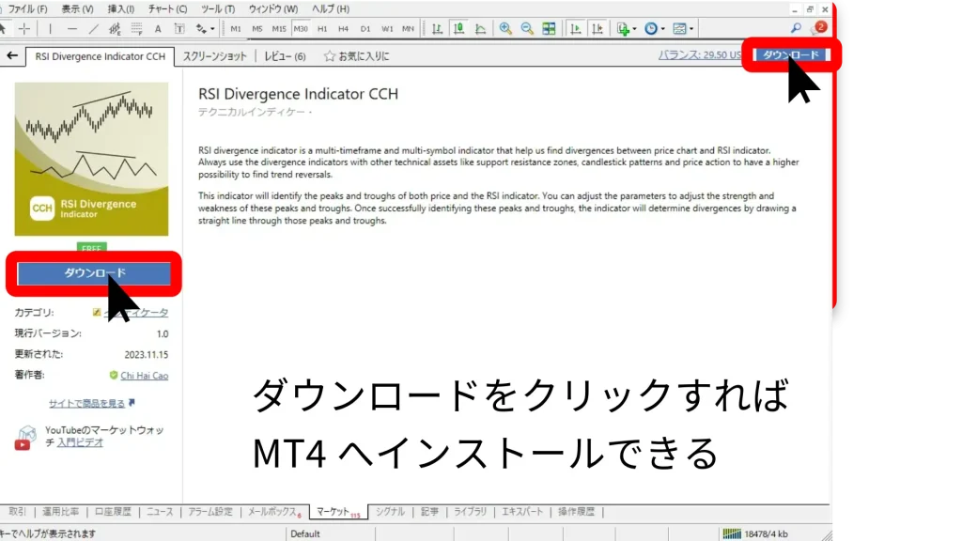
Task: Click ダウンロード button at top right
Action: [791, 54]
